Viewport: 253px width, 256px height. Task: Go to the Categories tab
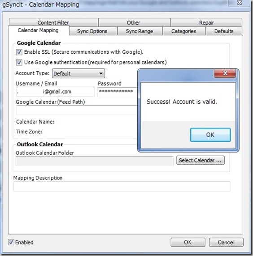click(184, 31)
